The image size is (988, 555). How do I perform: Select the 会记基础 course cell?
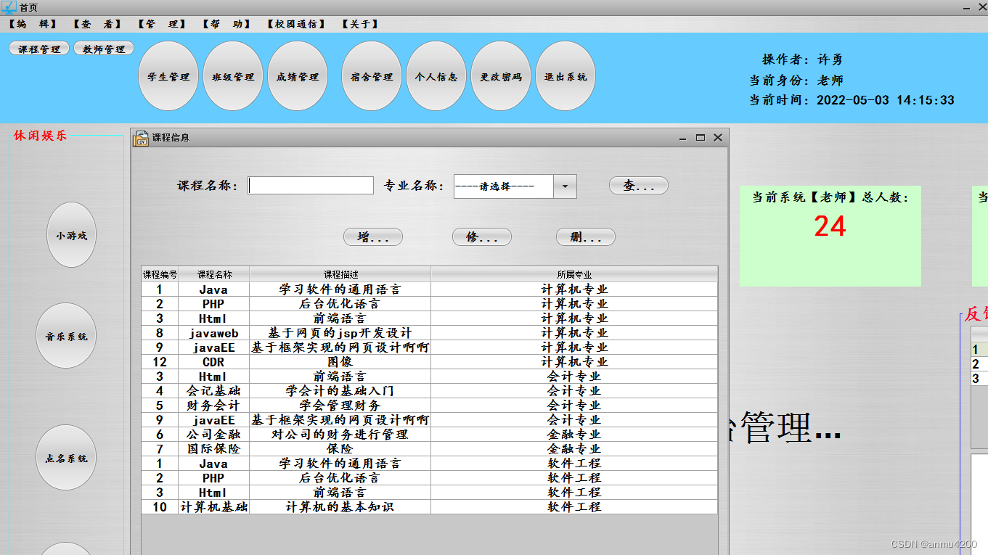(x=213, y=391)
